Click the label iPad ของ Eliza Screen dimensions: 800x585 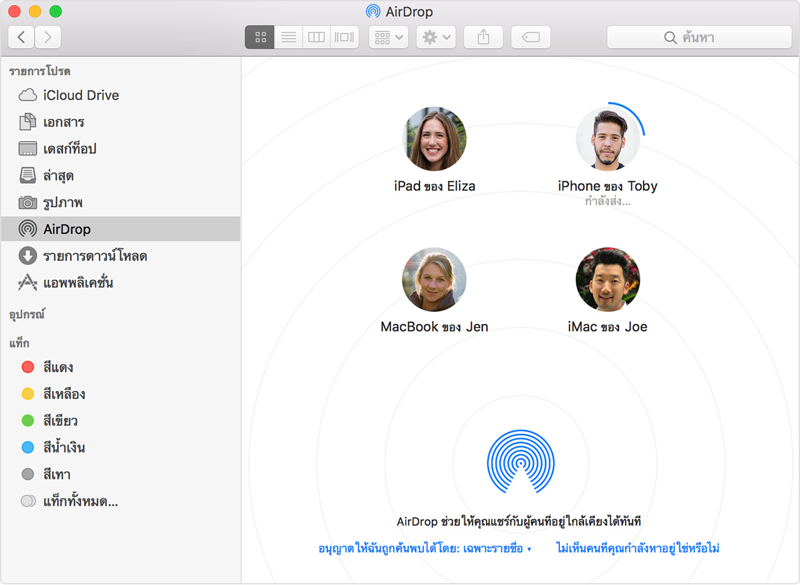click(434, 186)
